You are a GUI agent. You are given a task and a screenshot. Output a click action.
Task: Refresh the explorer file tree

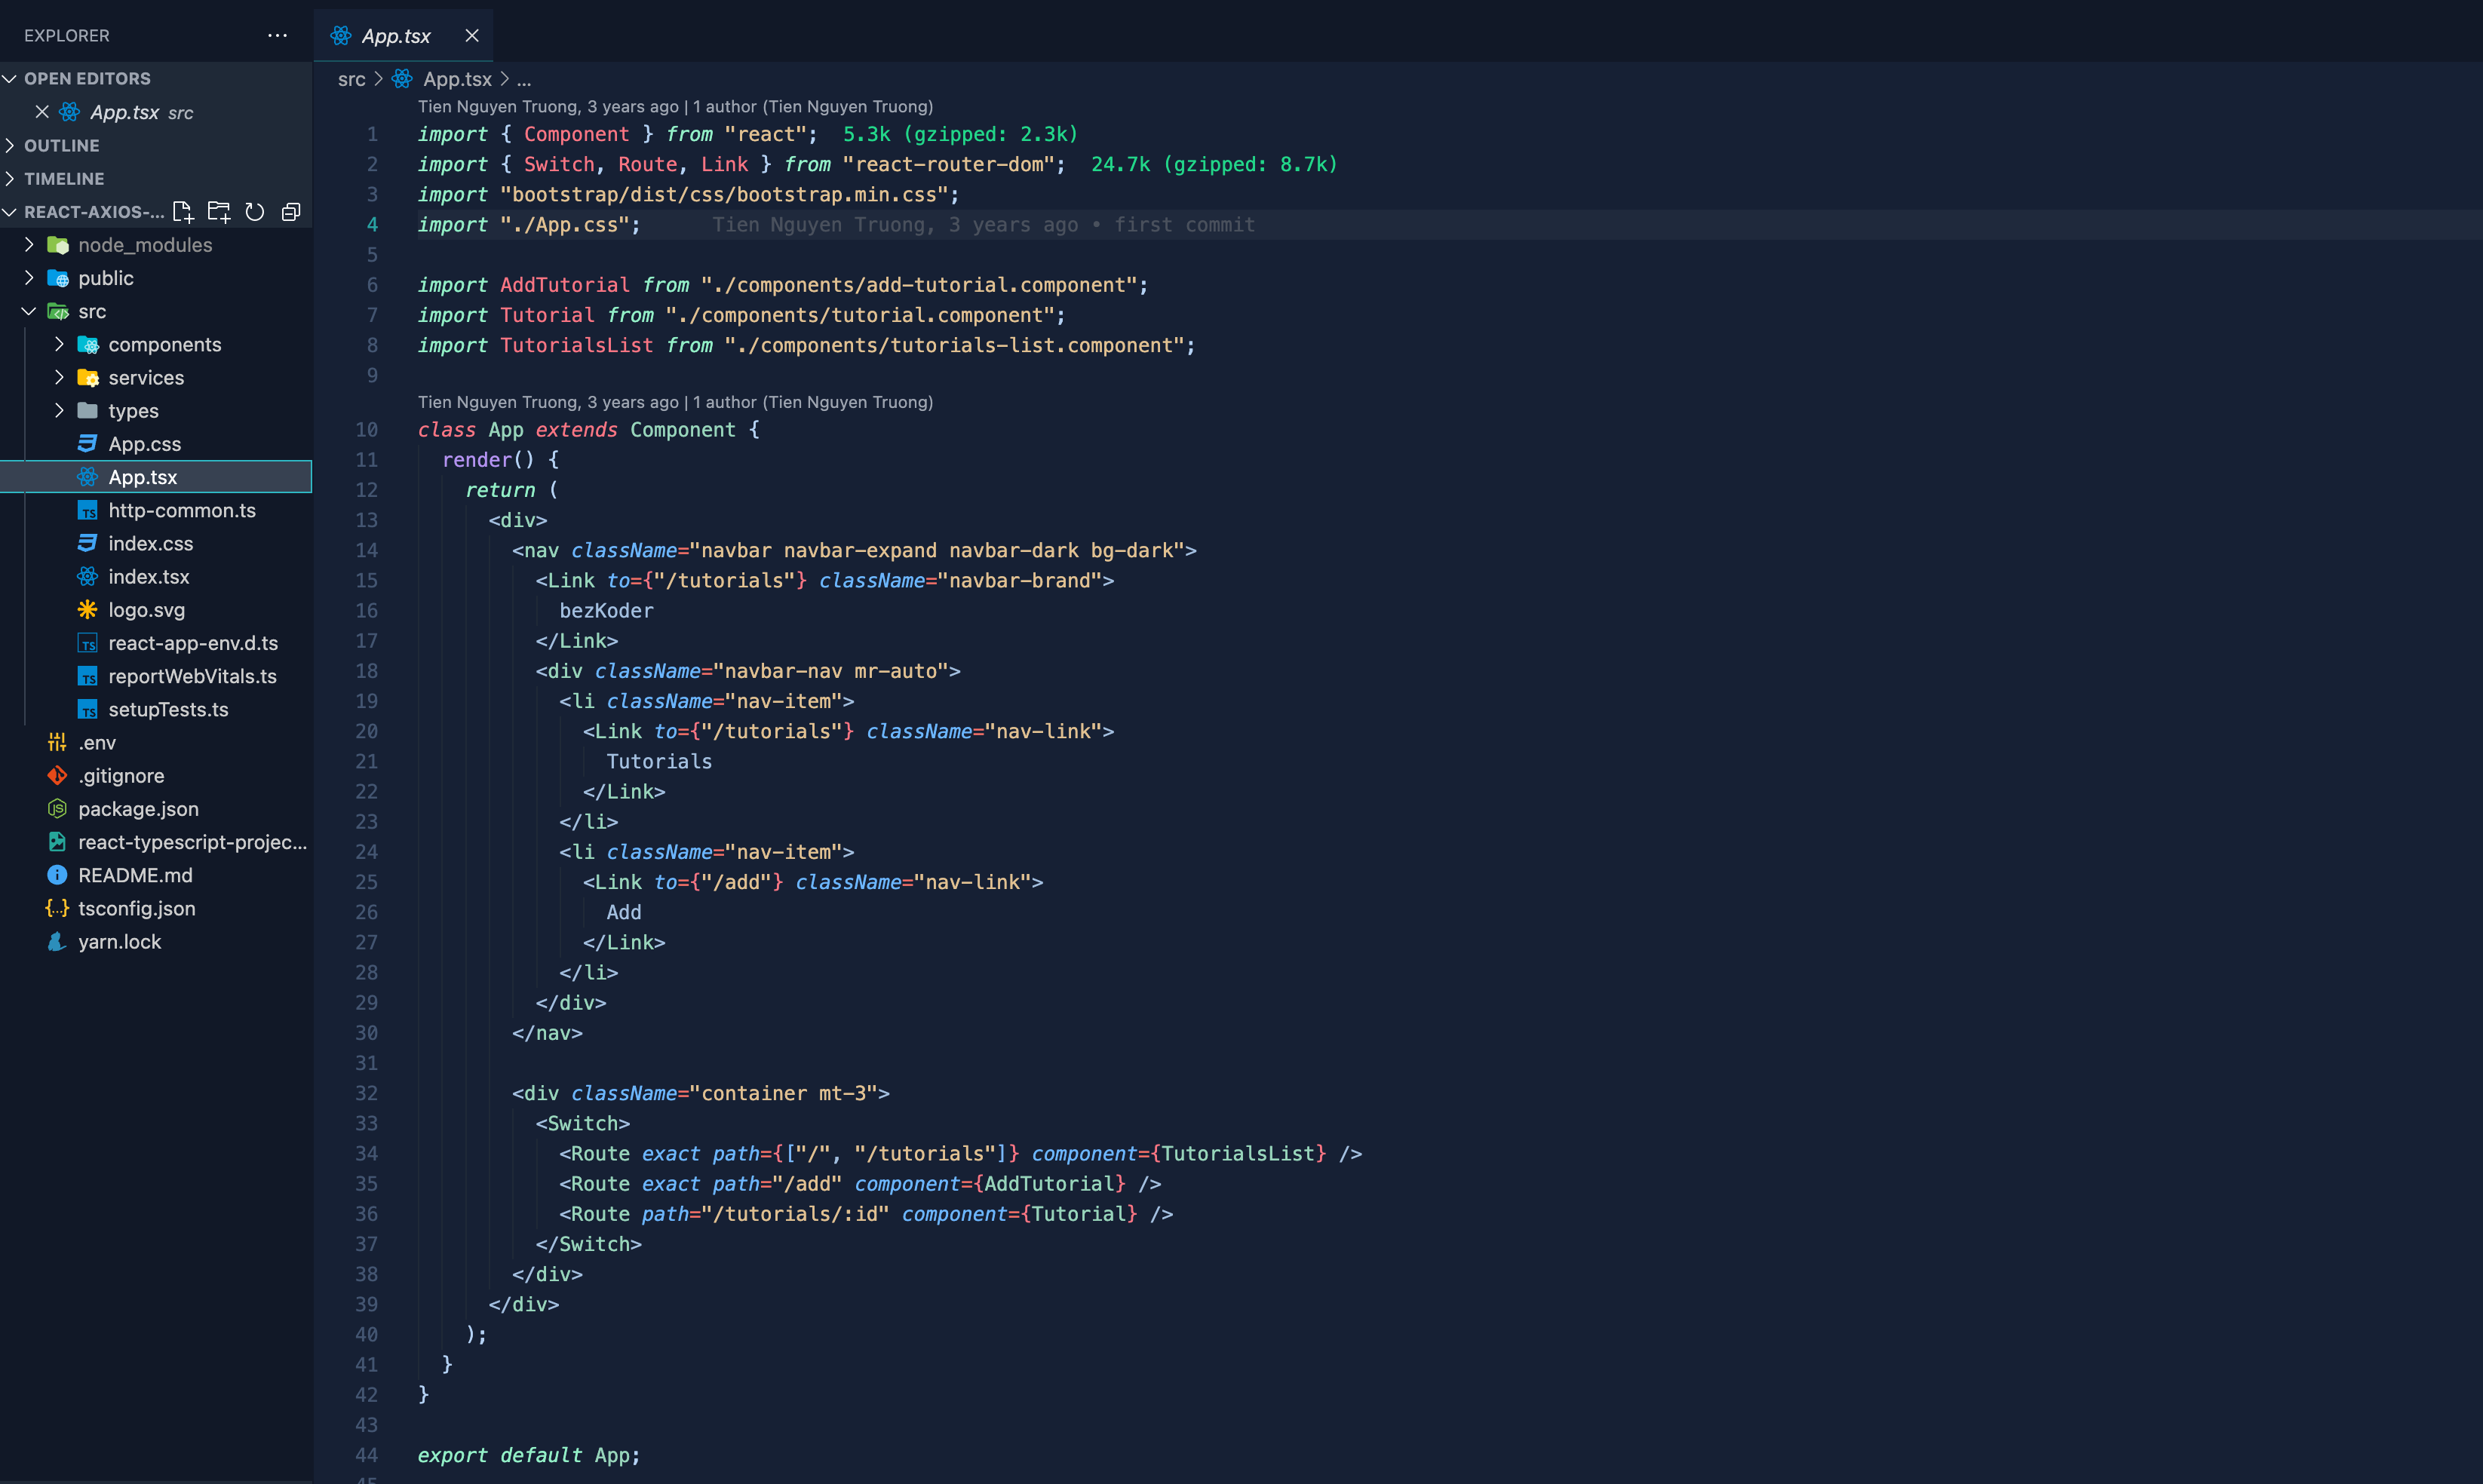(255, 211)
